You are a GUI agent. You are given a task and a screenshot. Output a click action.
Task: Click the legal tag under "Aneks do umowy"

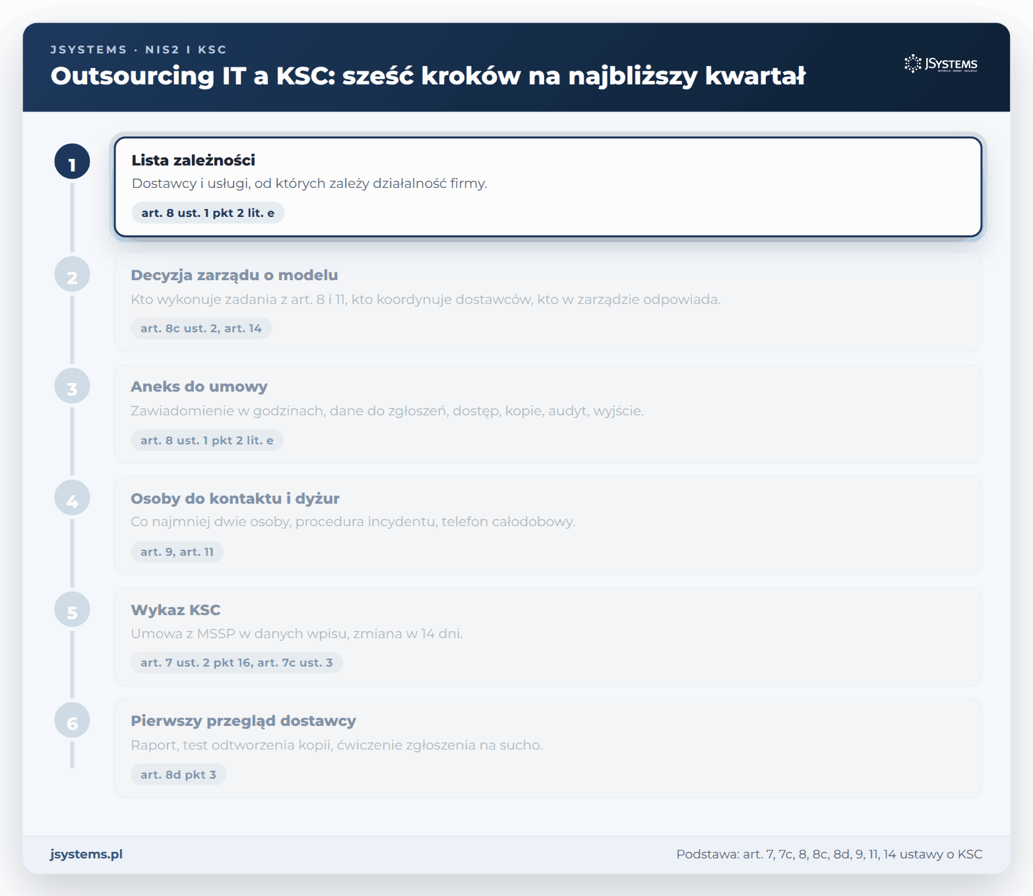[x=207, y=440]
